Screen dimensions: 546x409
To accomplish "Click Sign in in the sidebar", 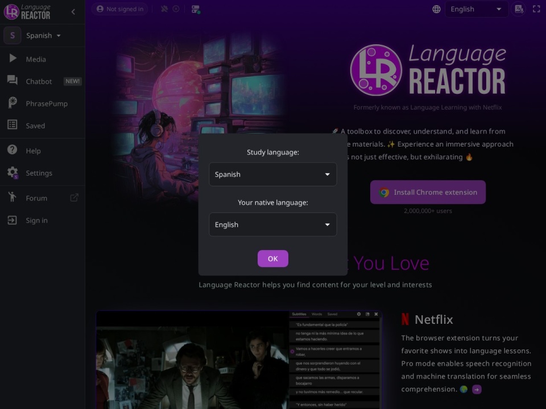I will pos(43,220).
